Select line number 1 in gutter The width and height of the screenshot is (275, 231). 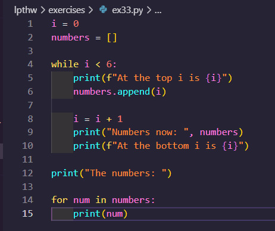pyautogui.click(x=30, y=24)
